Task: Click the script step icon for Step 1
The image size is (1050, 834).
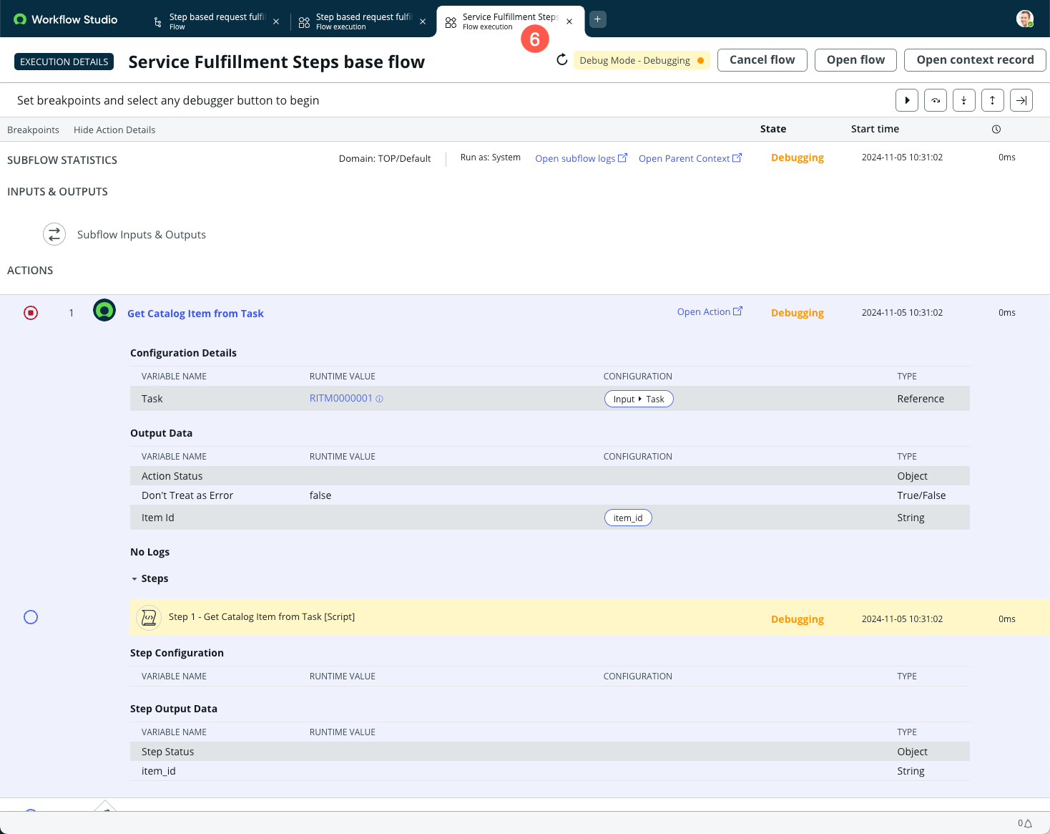Action: 149,617
